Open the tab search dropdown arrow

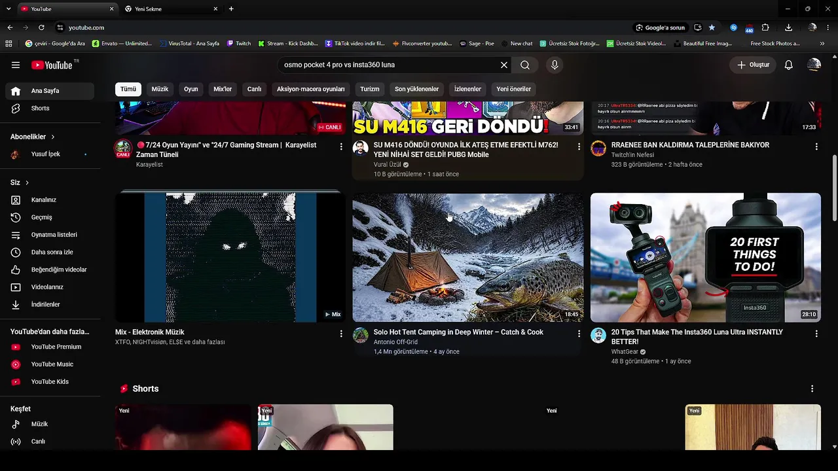tap(9, 9)
